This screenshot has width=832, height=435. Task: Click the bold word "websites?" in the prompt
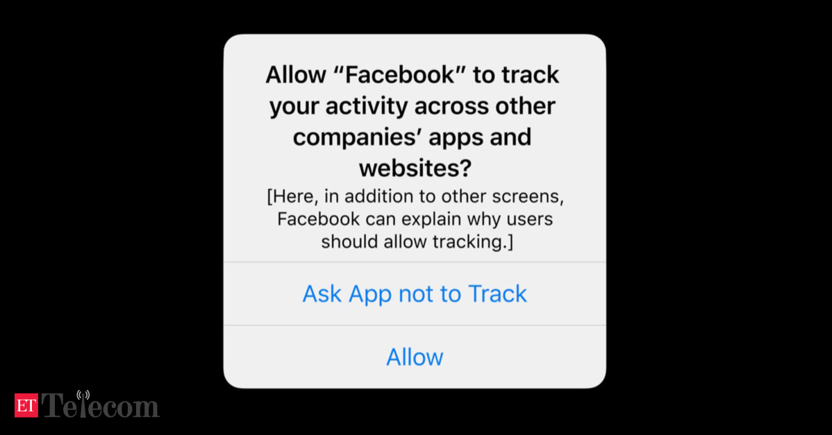tap(415, 169)
